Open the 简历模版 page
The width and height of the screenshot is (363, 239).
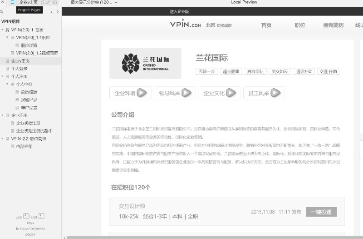point(29,92)
